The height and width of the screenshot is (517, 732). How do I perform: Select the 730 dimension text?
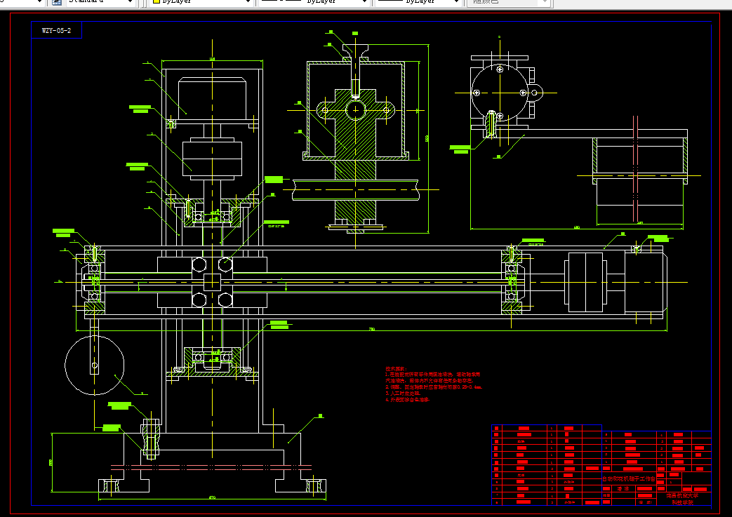pyautogui.click(x=371, y=330)
